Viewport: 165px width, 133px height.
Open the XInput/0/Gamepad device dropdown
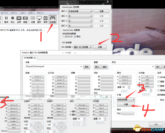click(x=54, y=66)
